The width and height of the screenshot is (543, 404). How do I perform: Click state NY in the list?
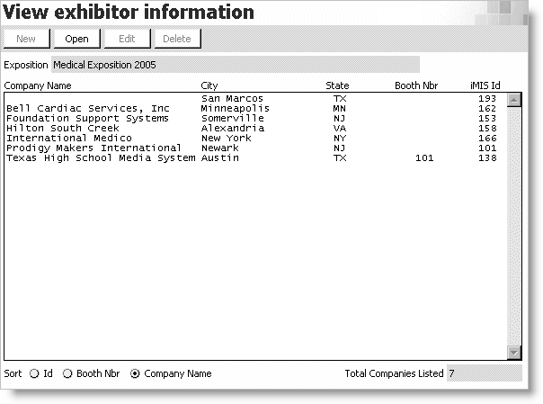tap(340, 138)
